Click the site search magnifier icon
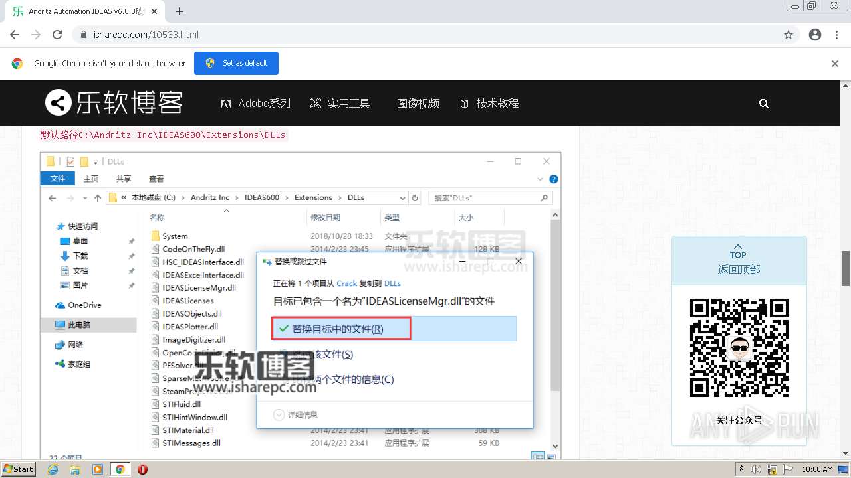This screenshot has height=478, width=851. tap(764, 104)
